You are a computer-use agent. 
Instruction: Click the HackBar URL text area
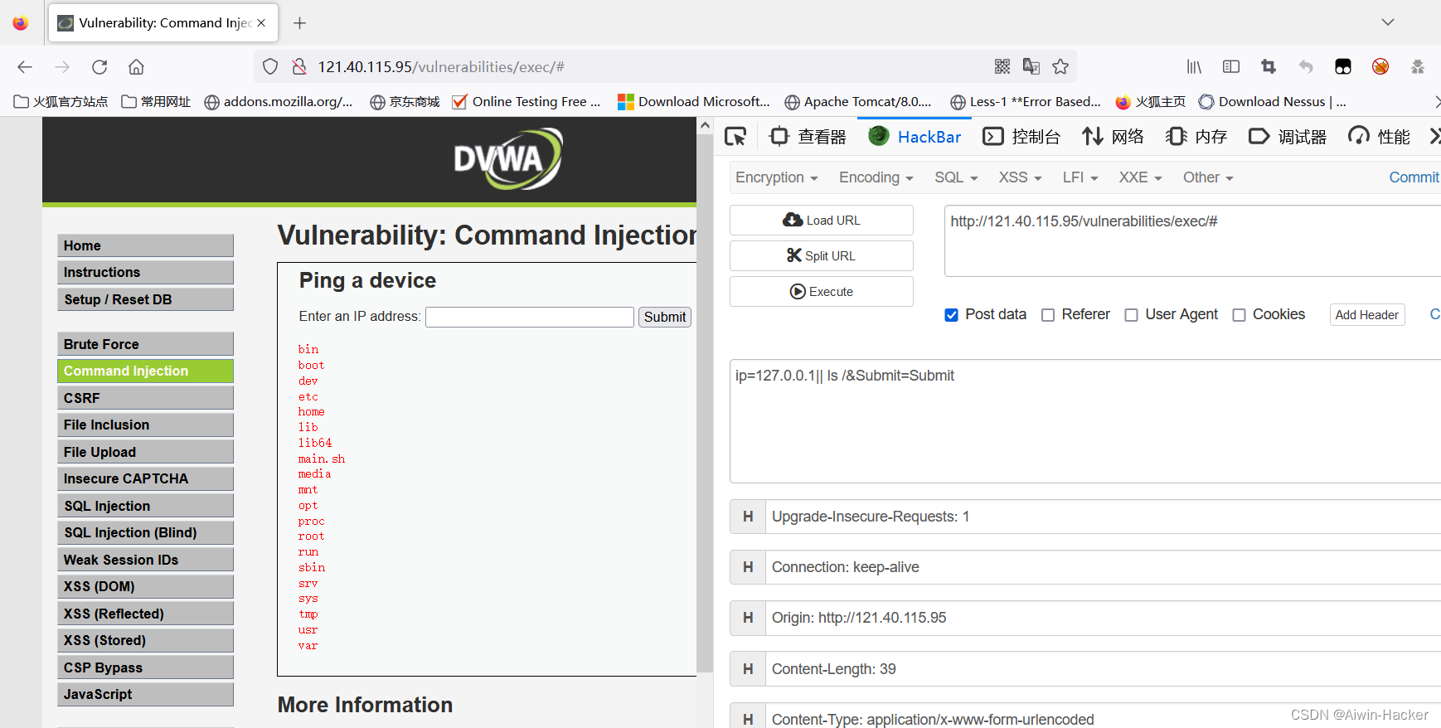pos(1192,240)
